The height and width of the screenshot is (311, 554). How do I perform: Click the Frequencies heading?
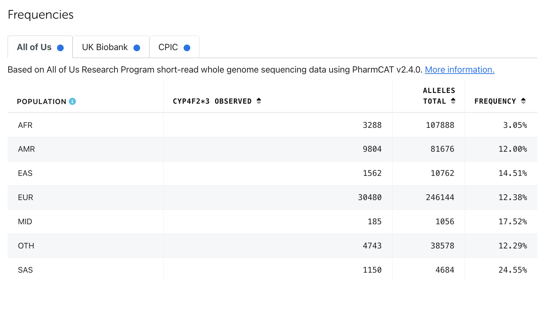pos(40,15)
